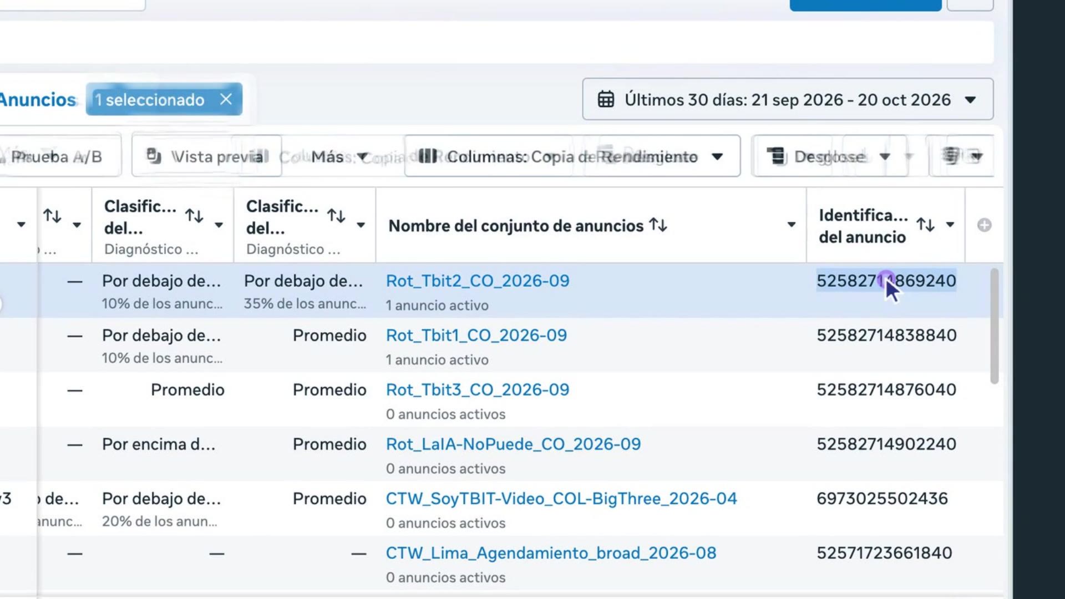Screen dimensions: 1065x599
Task: Select ad ID 5258714838840
Action: click(886, 335)
